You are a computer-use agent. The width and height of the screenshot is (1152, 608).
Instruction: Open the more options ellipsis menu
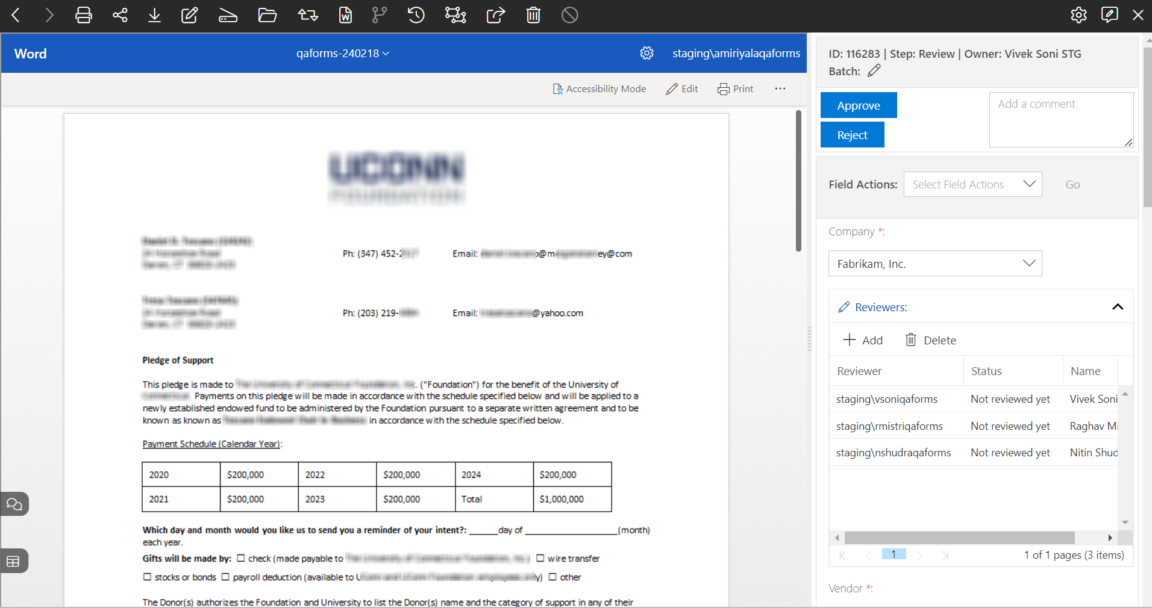[x=780, y=88]
